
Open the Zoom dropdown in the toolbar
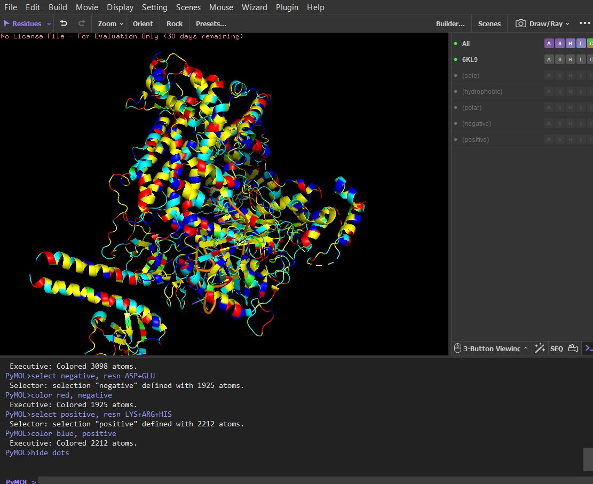click(110, 23)
